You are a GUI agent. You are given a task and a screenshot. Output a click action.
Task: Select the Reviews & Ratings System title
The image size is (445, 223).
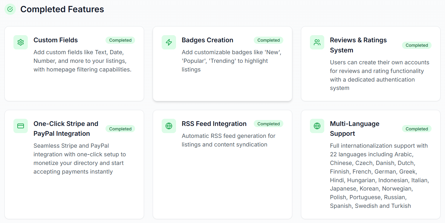pyautogui.click(x=358, y=45)
